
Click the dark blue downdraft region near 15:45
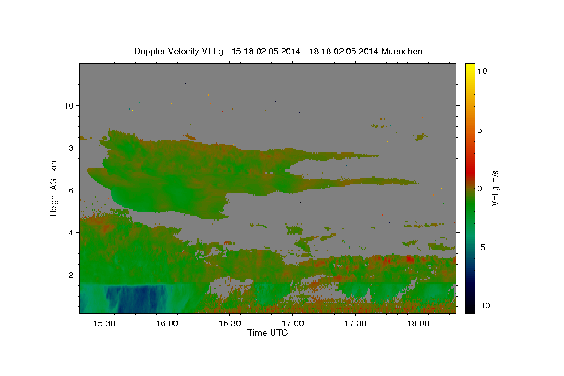pyautogui.click(x=136, y=298)
